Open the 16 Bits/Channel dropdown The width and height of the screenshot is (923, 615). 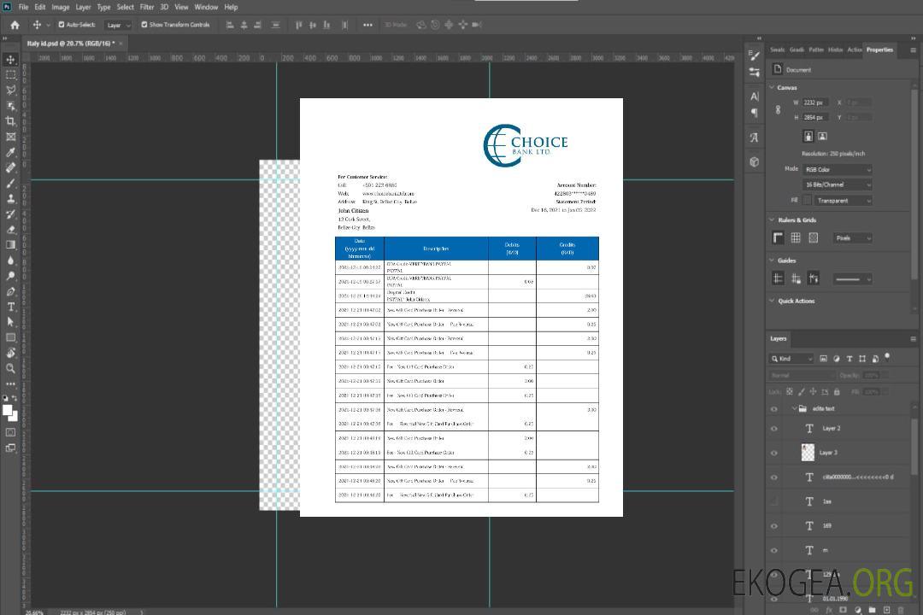(838, 184)
